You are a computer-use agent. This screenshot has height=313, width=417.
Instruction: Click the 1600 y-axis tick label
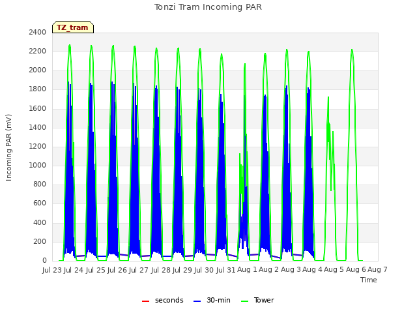(38, 108)
